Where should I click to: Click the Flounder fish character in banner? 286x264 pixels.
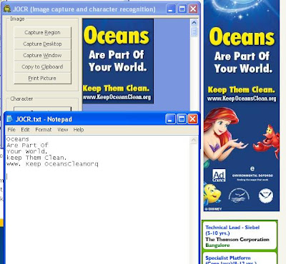(212, 193)
